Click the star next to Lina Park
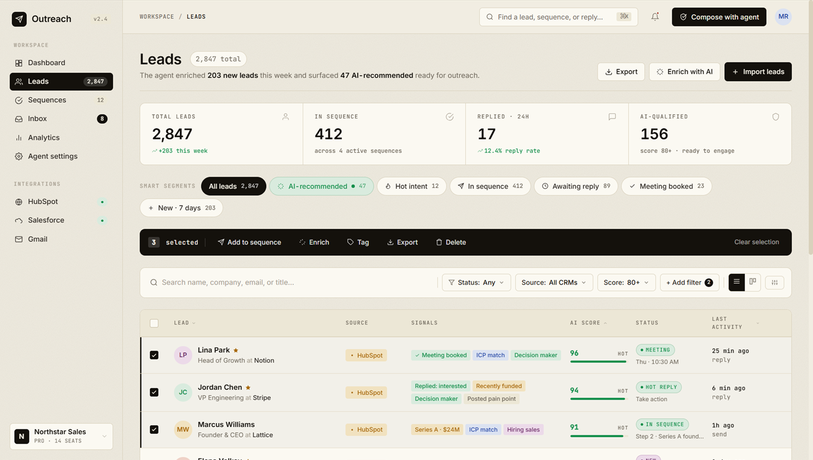Image resolution: width=813 pixels, height=460 pixels. click(x=236, y=350)
